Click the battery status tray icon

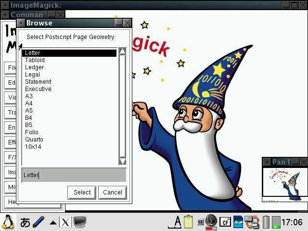pos(266,222)
